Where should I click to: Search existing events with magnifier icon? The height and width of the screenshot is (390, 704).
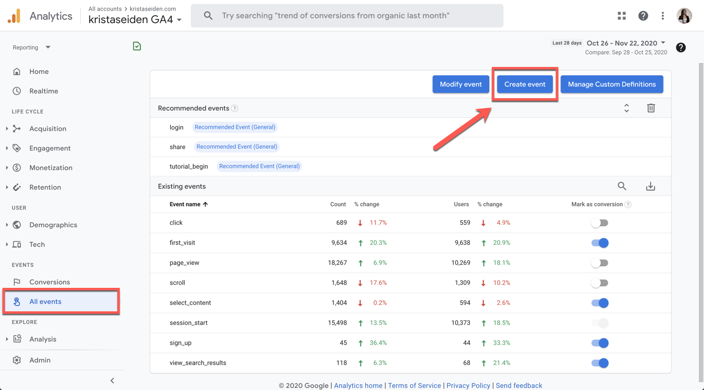coord(622,186)
